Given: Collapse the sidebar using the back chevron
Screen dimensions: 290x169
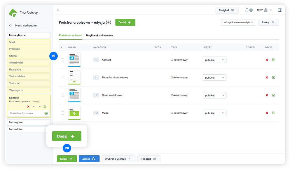Looking at the screenshot, I should [x=58, y=10].
